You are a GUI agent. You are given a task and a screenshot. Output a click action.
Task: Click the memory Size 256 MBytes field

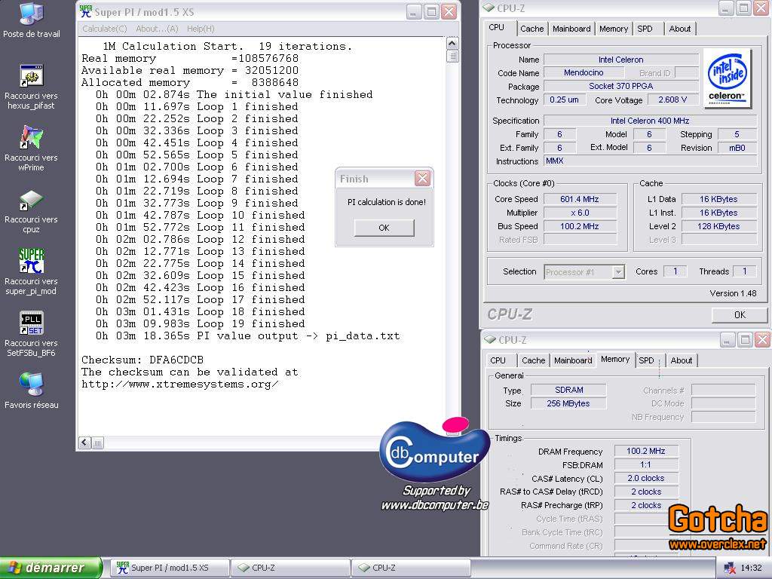[x=568, y=403]
